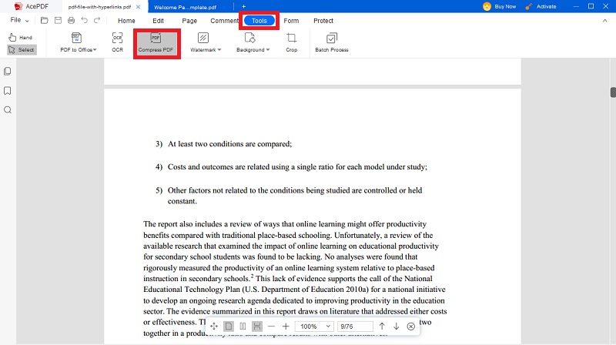Open the OCR tool
The width and height of the screenshot is (616, 345).
pyautogui.click(x=118, y=42)
